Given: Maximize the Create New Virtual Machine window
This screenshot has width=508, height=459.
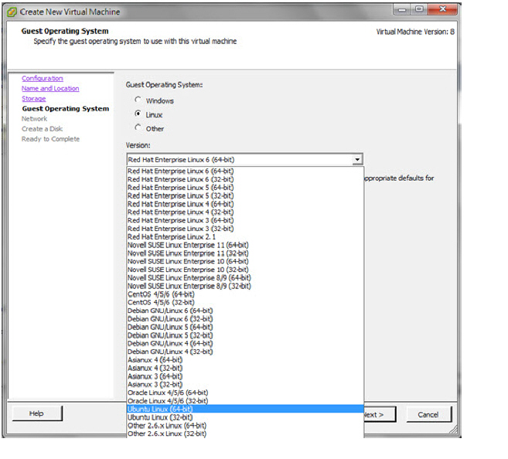Looking at the screenshot, I should [419, 9].
